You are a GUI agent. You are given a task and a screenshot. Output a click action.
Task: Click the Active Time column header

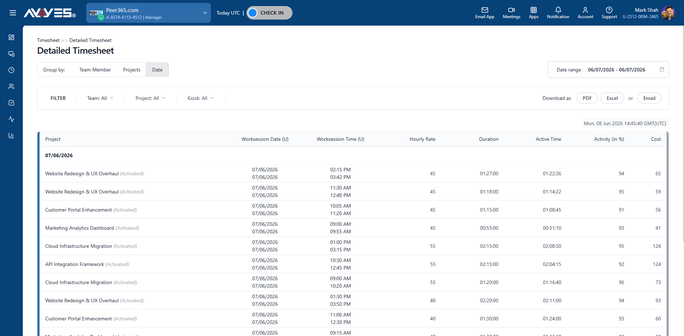pyautogui.click(x=548, y=139)
